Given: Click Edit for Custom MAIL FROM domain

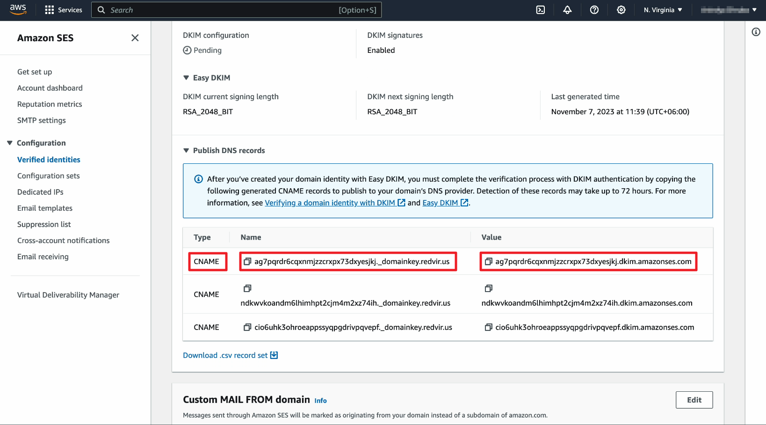Looking at the screenshot, I should click(694, 400).
